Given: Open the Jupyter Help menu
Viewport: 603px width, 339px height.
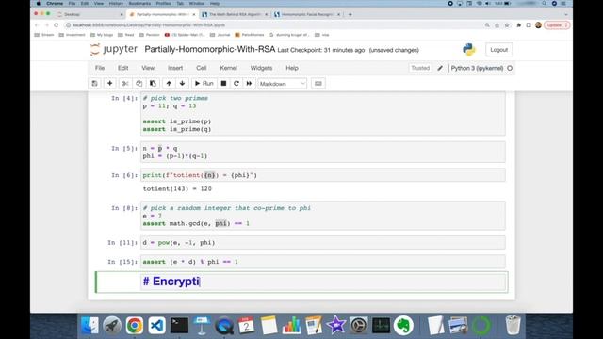Looking at the screenshot, I should click(x=291, y=68).
